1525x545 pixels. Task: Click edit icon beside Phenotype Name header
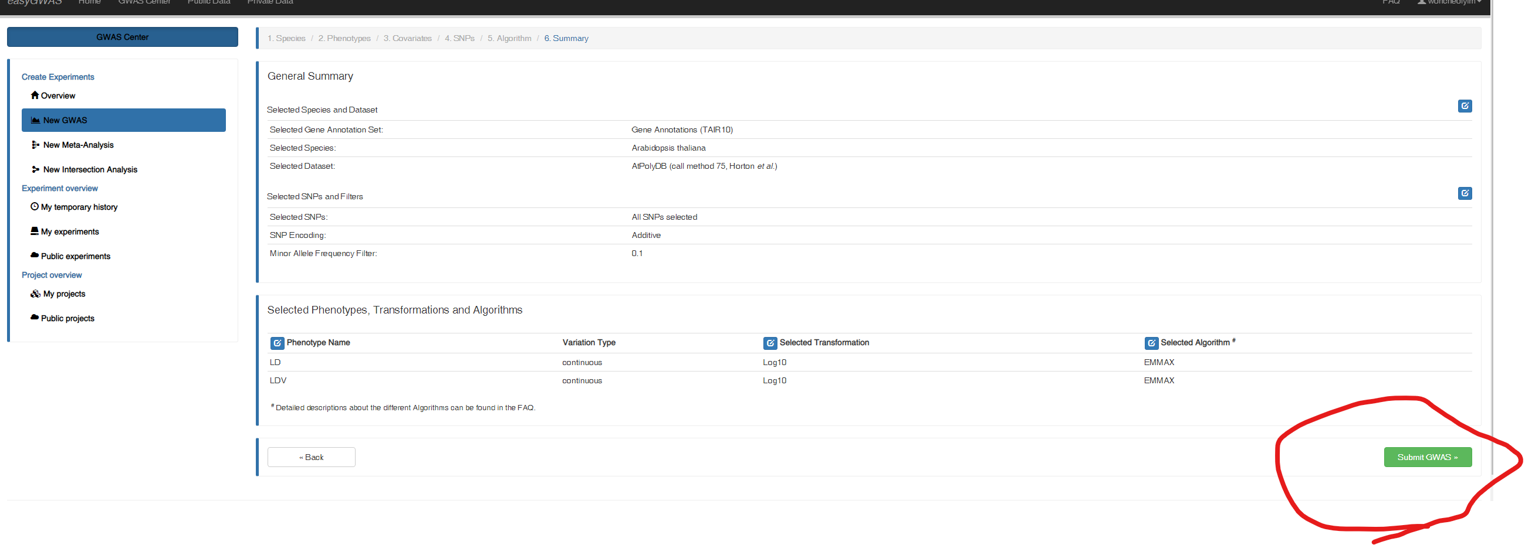coord(277,343)
